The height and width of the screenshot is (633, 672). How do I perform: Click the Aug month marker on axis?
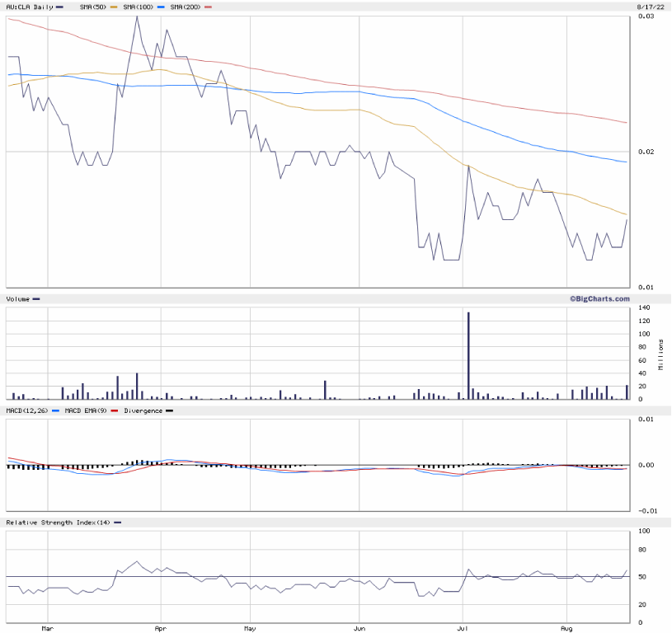pyautogui.click(x=567, y=627)
